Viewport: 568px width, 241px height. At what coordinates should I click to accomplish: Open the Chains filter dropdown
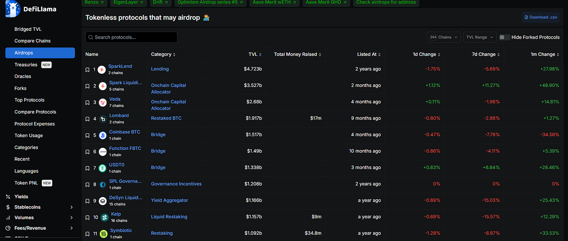point(444,37)
